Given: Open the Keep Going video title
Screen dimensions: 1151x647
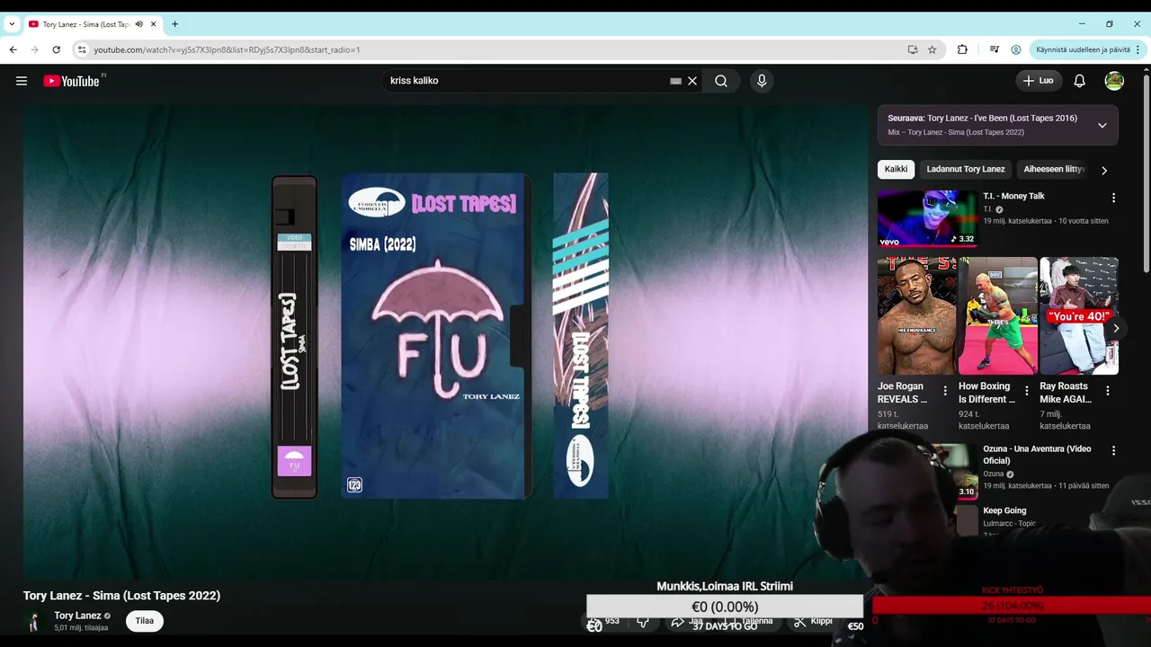Looking at the screenshot, I should (1004, 510).
